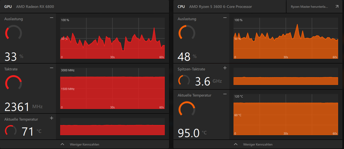Click the red GPU utilization graph
Viewport: 344px width, 149px height.
pyautogui.click(x=112, y=38)
